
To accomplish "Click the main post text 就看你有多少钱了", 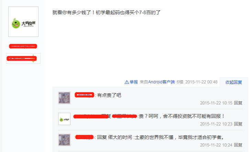I will 72,12.
